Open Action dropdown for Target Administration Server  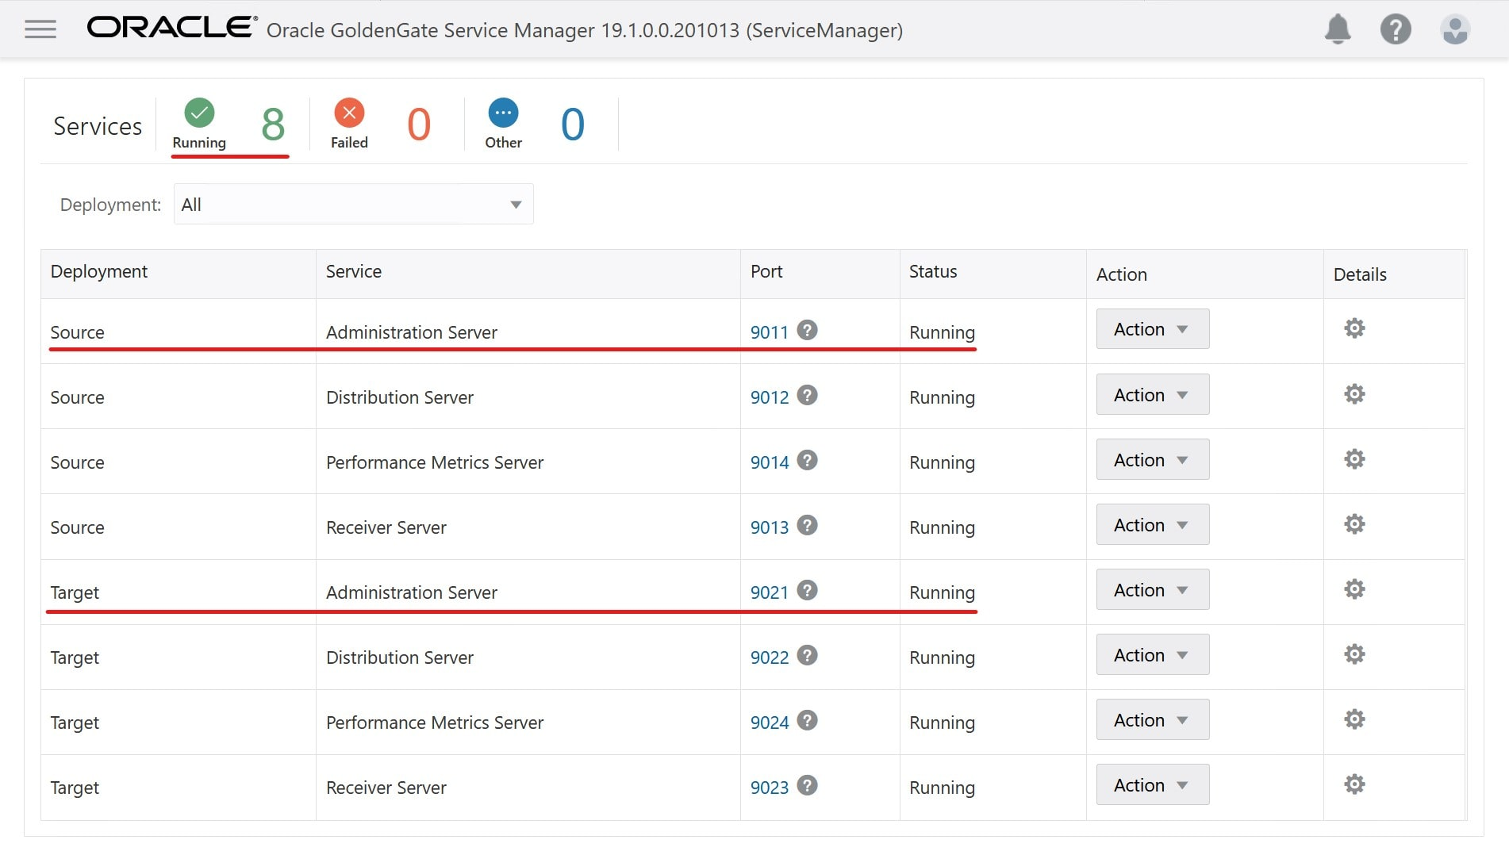(1152, 590)
